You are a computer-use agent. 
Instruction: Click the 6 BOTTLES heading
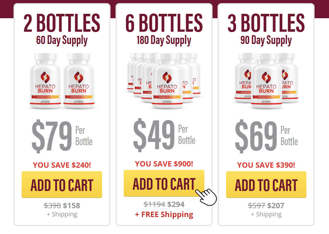click(164, 23)
